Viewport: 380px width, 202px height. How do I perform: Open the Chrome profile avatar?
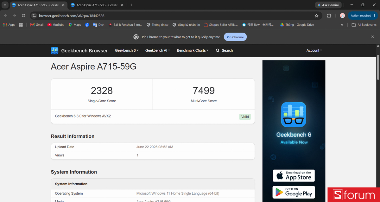(x=342, y=16)
